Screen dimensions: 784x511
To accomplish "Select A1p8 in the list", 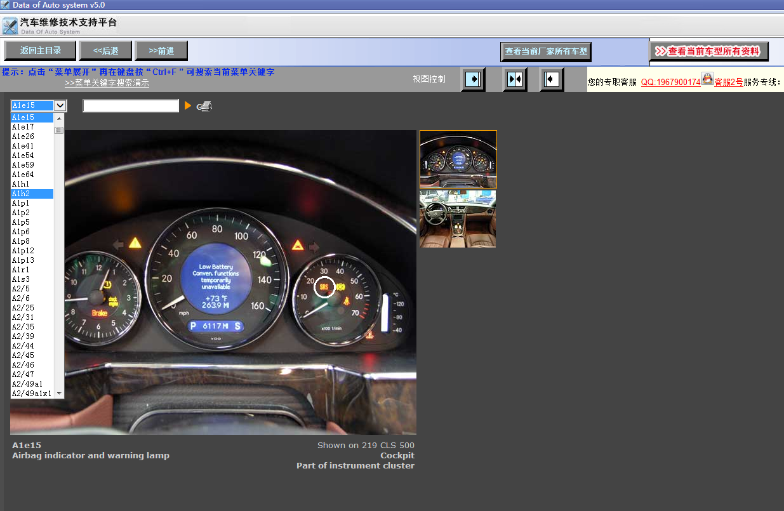I will pyautogui.click(x=32, y=241).
